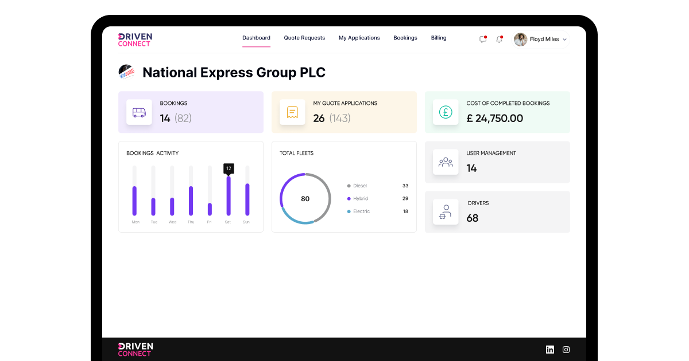This screenshot has height=361, width=689.
Task: Click the Floyd Miles user name
Action: 544,40
